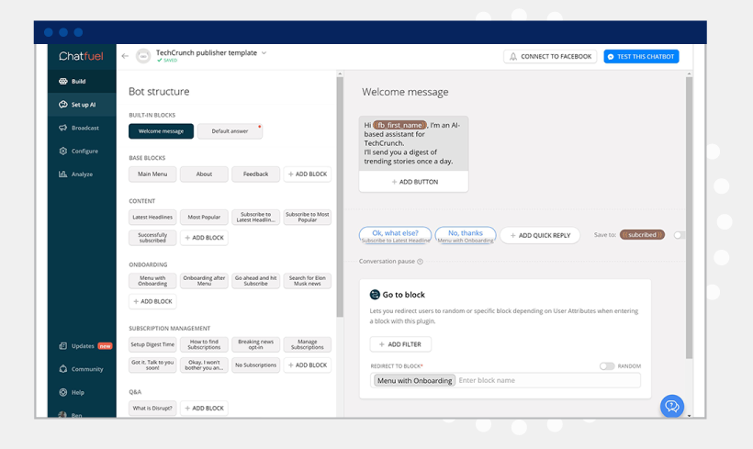Select the Main Menu block

click(x=152, y=174)
